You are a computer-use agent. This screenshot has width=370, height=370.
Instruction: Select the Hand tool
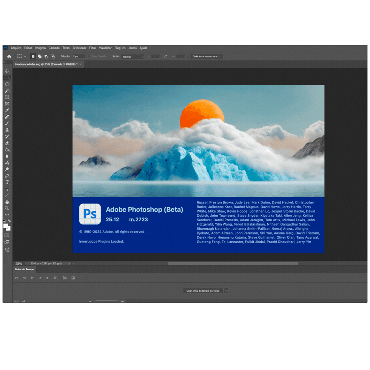click(x=7, y=202)
